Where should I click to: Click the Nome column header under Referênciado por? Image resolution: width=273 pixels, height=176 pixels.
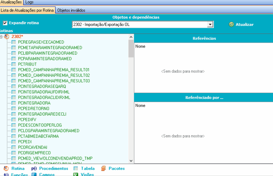(140, 105)
